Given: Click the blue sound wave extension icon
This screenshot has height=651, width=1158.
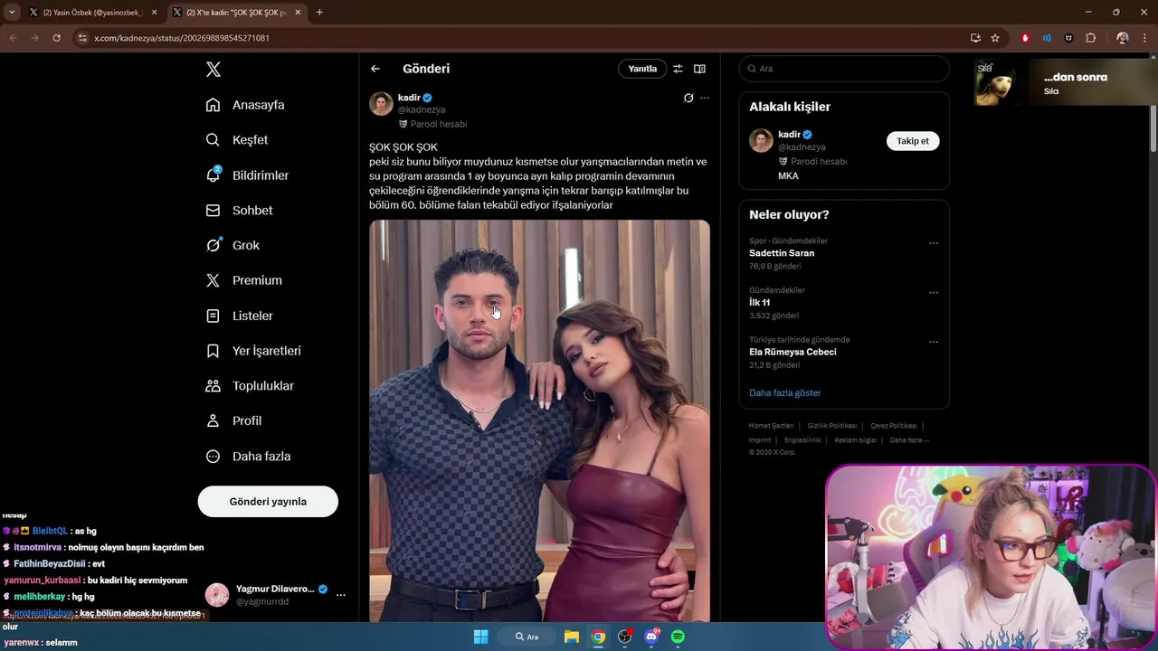Looking at the screenshot, I should [1047, 38].
